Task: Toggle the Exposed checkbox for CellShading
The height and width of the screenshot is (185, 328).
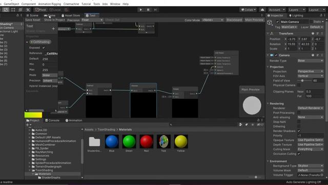Action: 44,48
